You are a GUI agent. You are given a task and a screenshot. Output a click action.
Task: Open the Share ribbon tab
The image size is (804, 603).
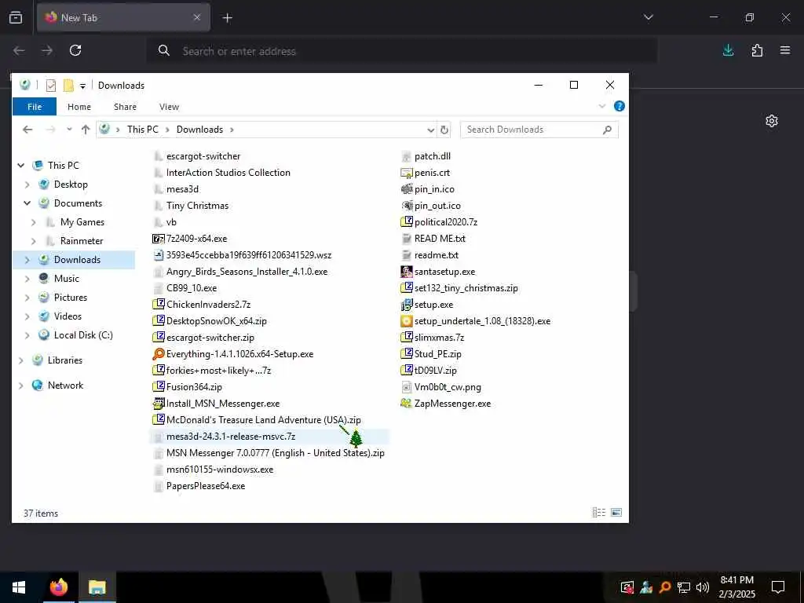click(x=125, y=107)
